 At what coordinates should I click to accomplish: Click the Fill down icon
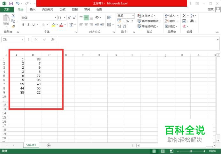click(x=184, y=21)
